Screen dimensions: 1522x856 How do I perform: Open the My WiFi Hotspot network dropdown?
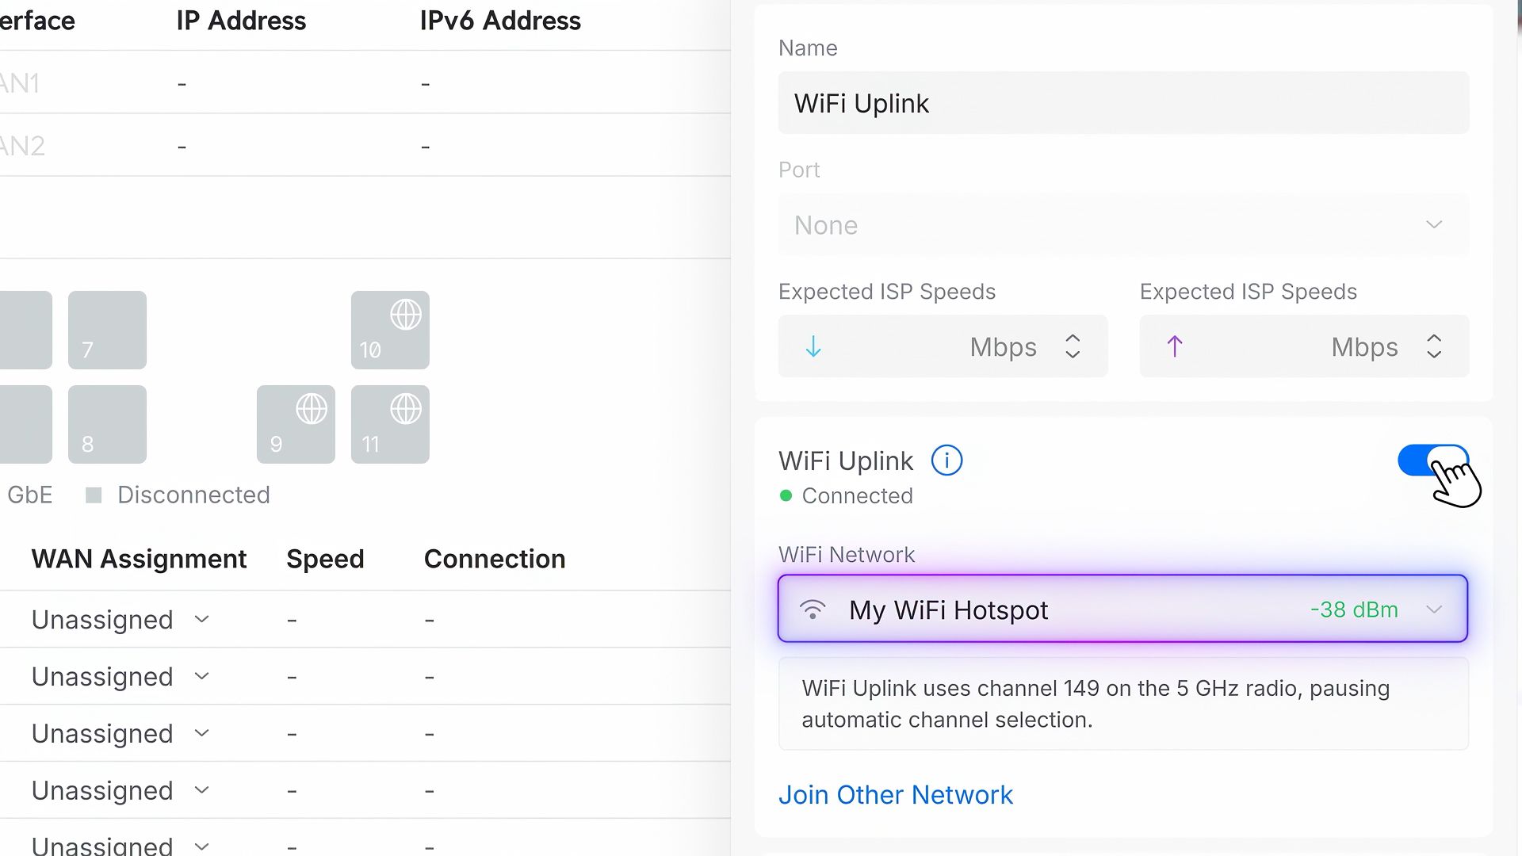[1122, 609]
